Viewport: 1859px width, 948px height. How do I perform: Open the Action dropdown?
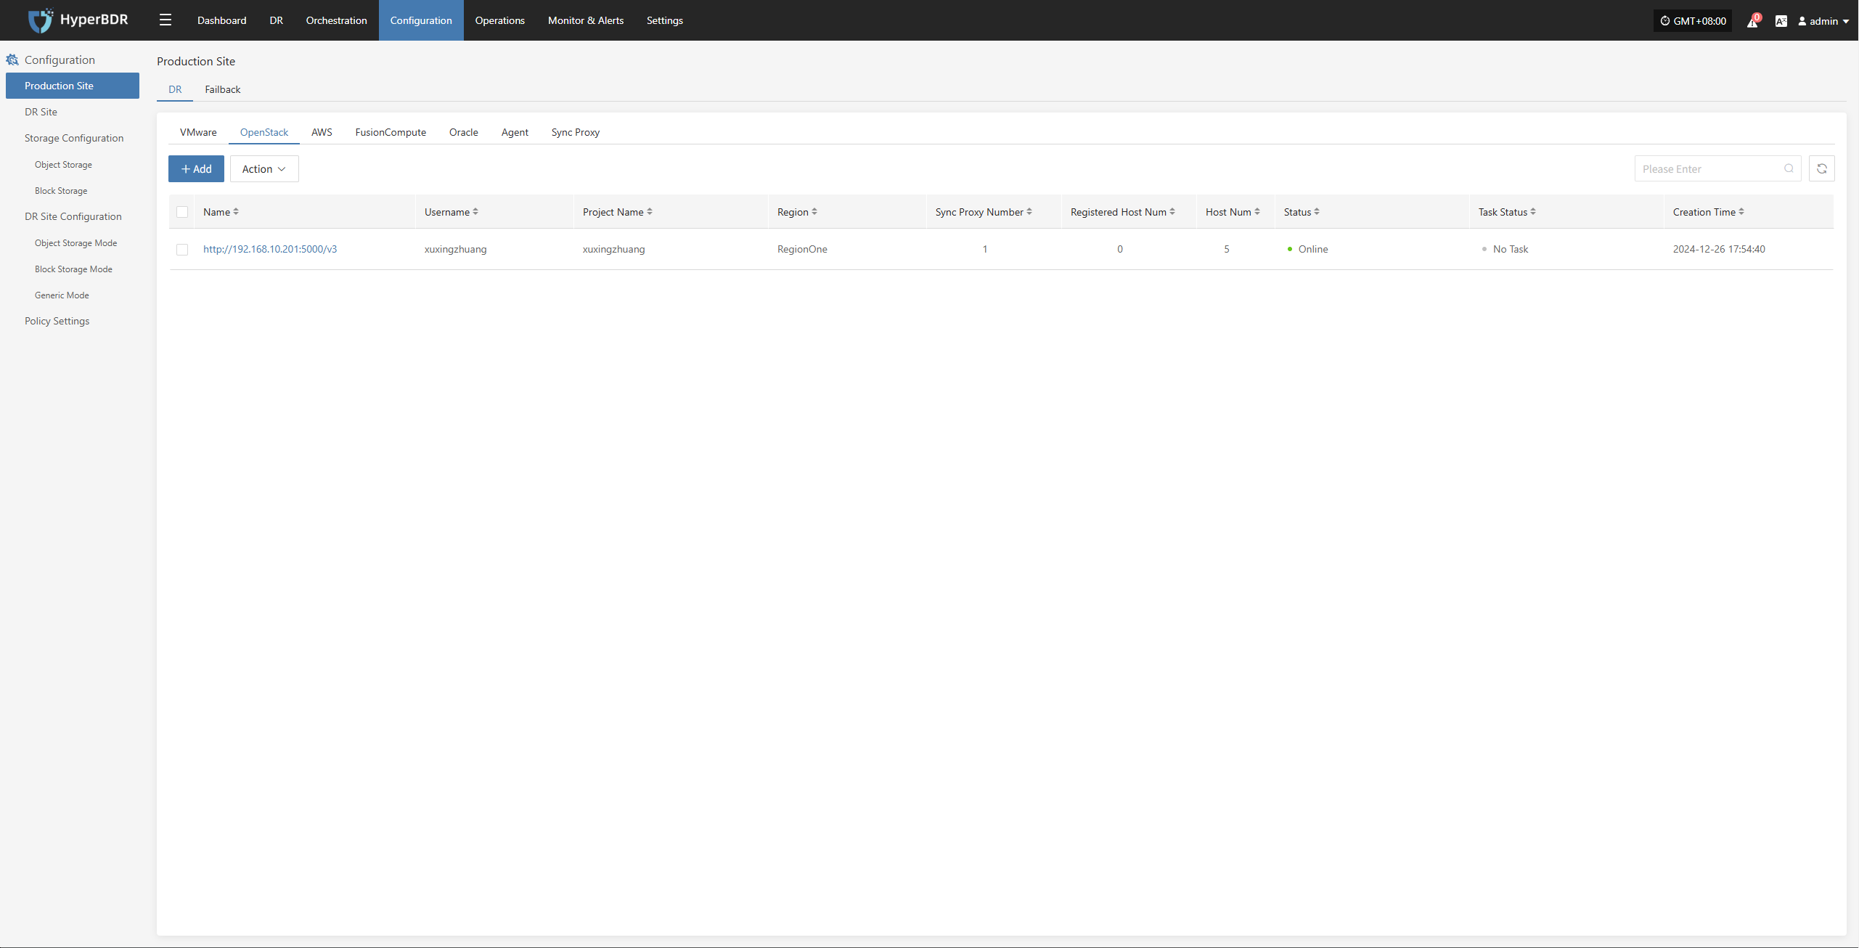tap(264, 169)
